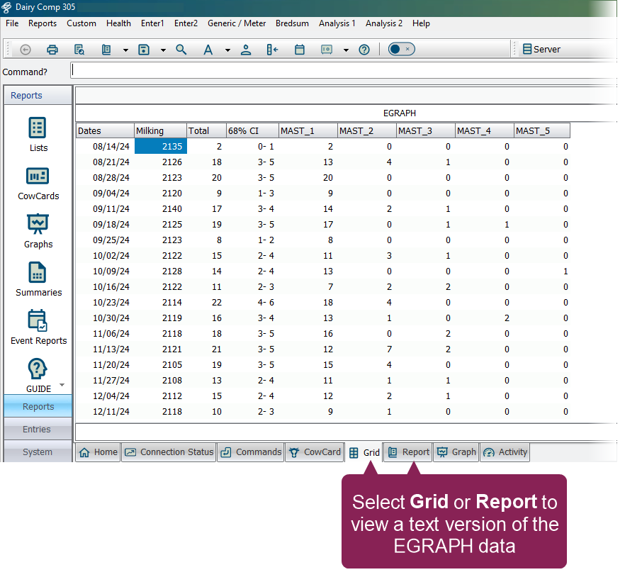Open Summaries in the sidebar
625x577 pixels.
coord(38,279)
